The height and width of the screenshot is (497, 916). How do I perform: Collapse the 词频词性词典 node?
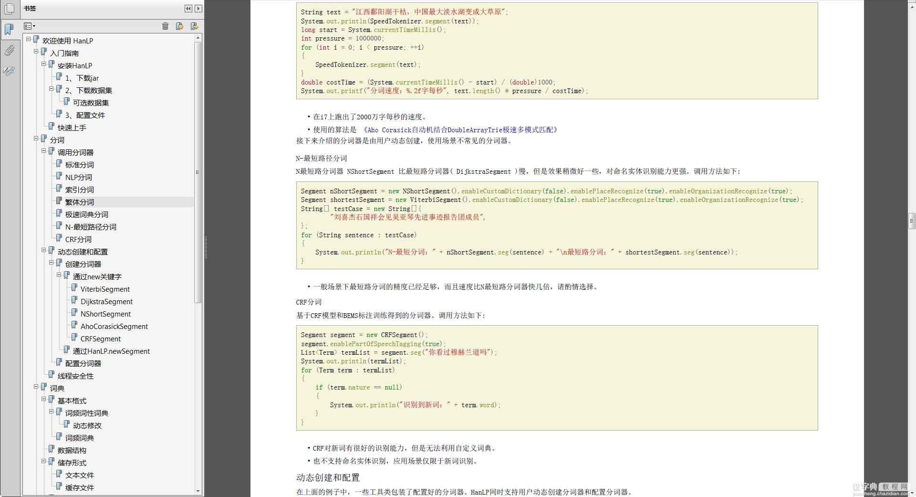coord(52,412)
